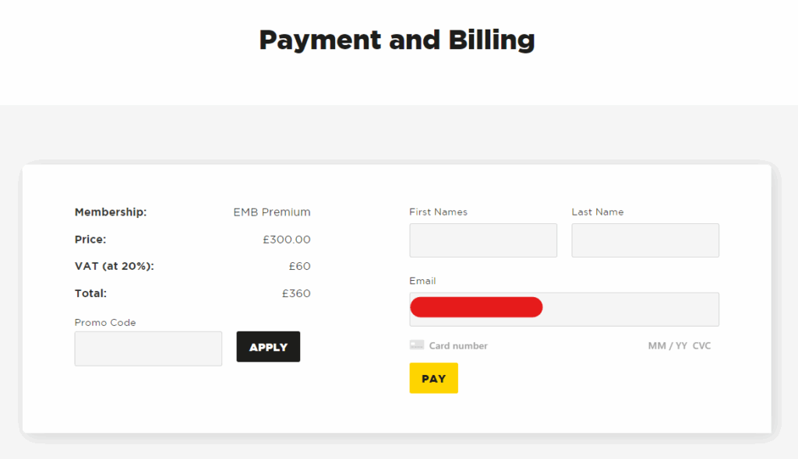The width and height of the screenshot is (798, 459).
Task: Click the Promo Code label
Action: click(105, 322)
